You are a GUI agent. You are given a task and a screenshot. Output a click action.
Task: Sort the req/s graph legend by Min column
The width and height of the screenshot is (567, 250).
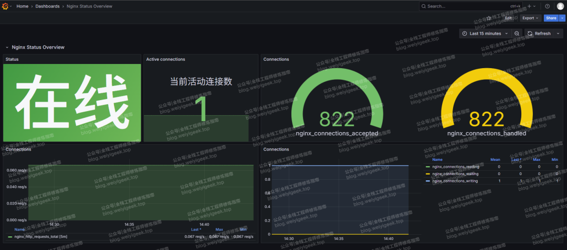244,230
